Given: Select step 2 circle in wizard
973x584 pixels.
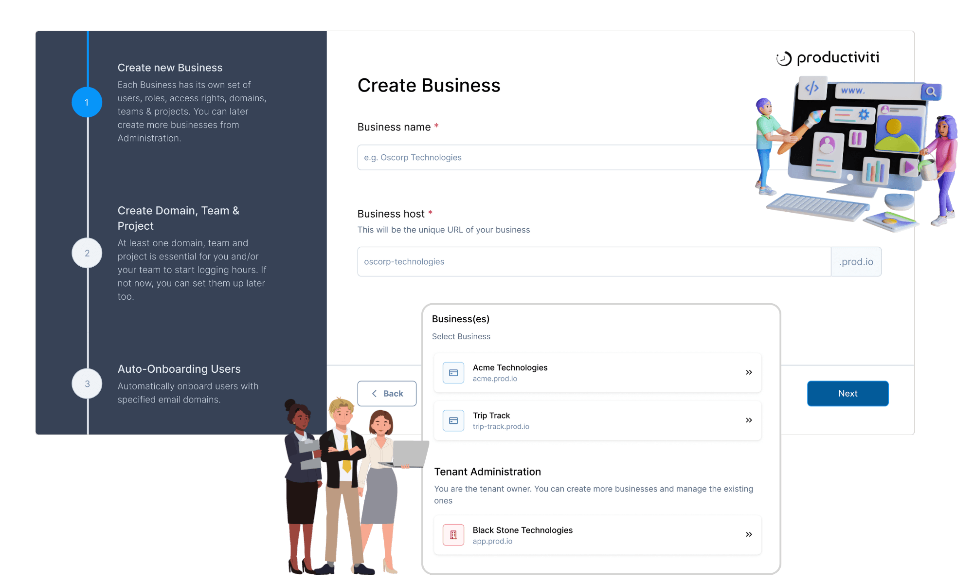Looking at the screenshot, I should coord(87,253).
